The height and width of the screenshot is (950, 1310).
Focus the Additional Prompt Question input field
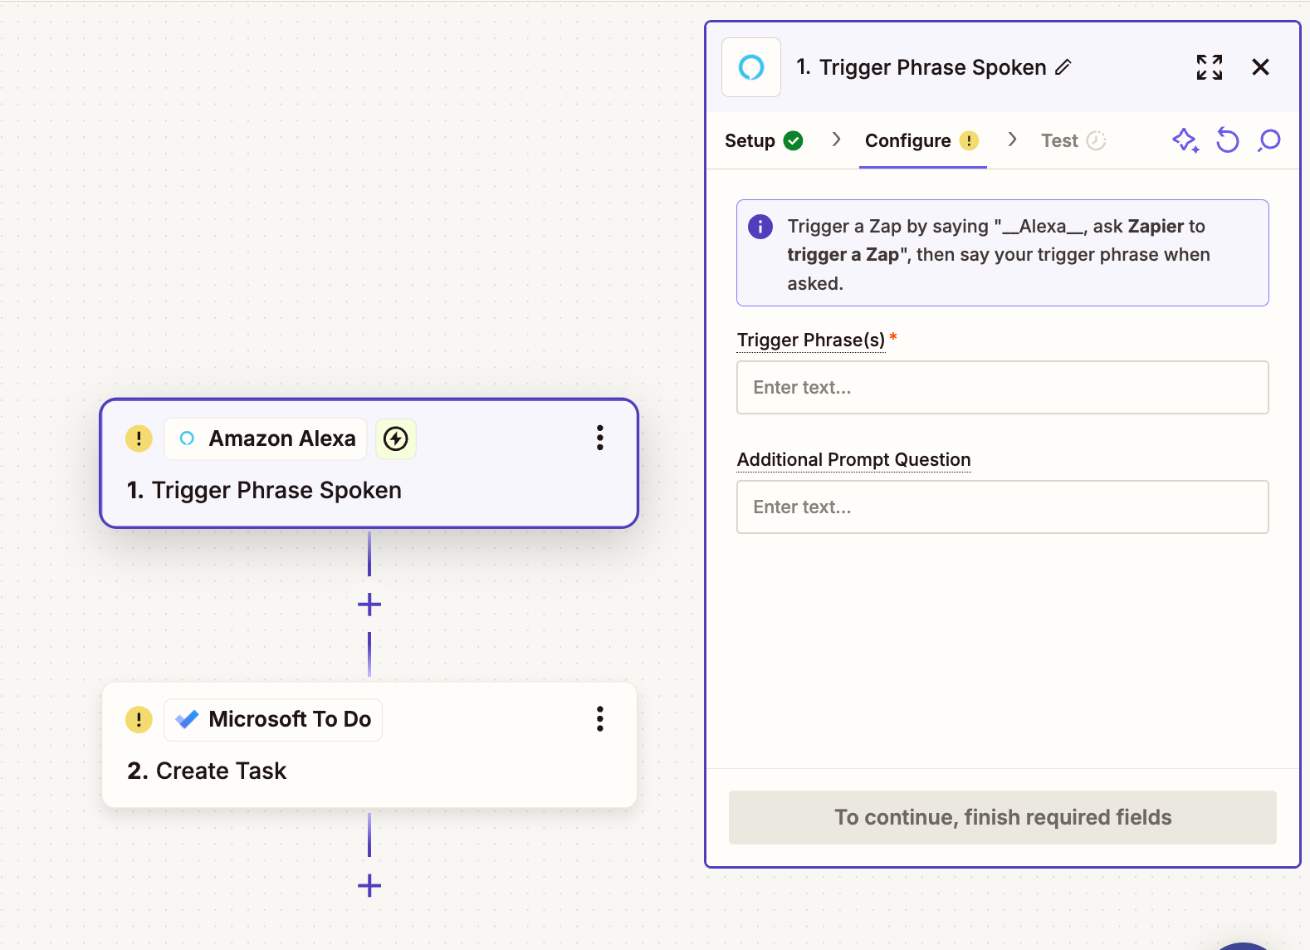(1003, 507)
